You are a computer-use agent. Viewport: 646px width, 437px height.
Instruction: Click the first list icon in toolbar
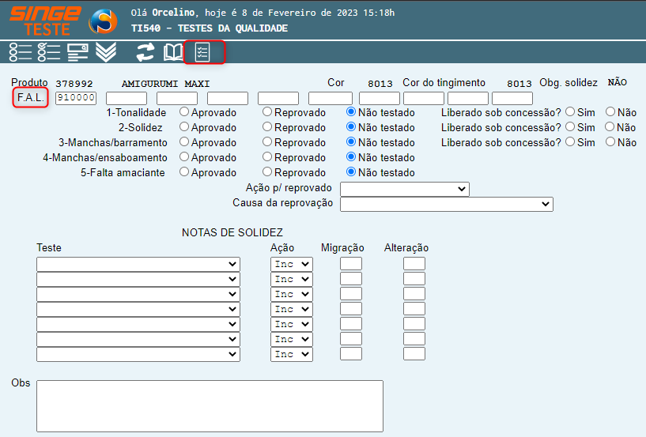[21, 53]
